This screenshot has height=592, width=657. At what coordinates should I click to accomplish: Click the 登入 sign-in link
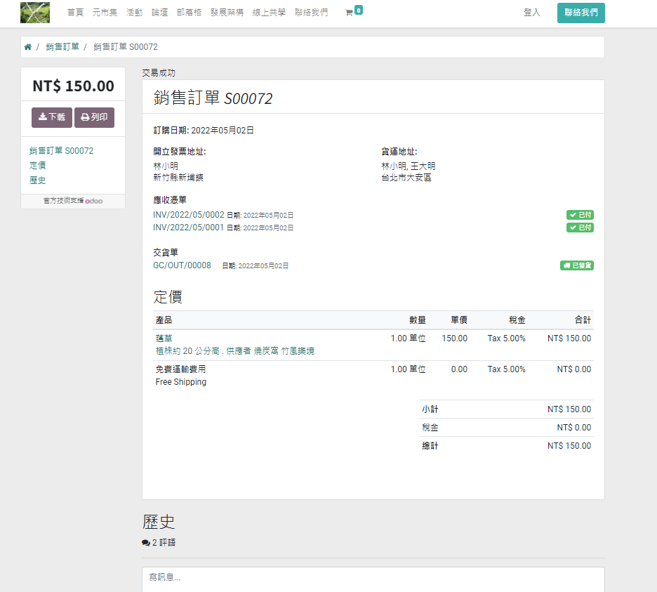[x=531, y=13]
